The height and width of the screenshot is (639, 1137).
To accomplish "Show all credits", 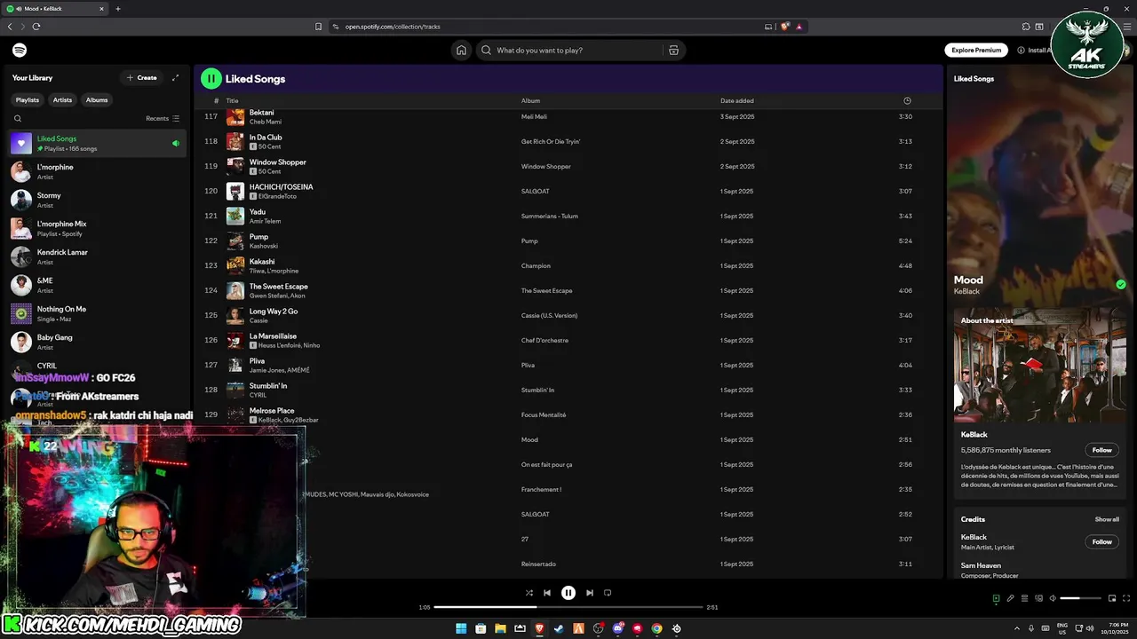I will (1107, 519).
